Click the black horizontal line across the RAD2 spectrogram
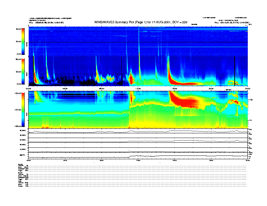This screenshot has height=206, width=267. 138,42
